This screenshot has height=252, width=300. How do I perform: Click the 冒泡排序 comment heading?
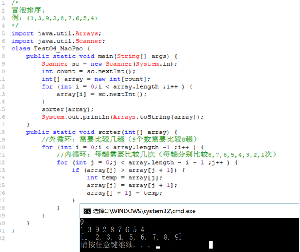click(x=28, y=10)
